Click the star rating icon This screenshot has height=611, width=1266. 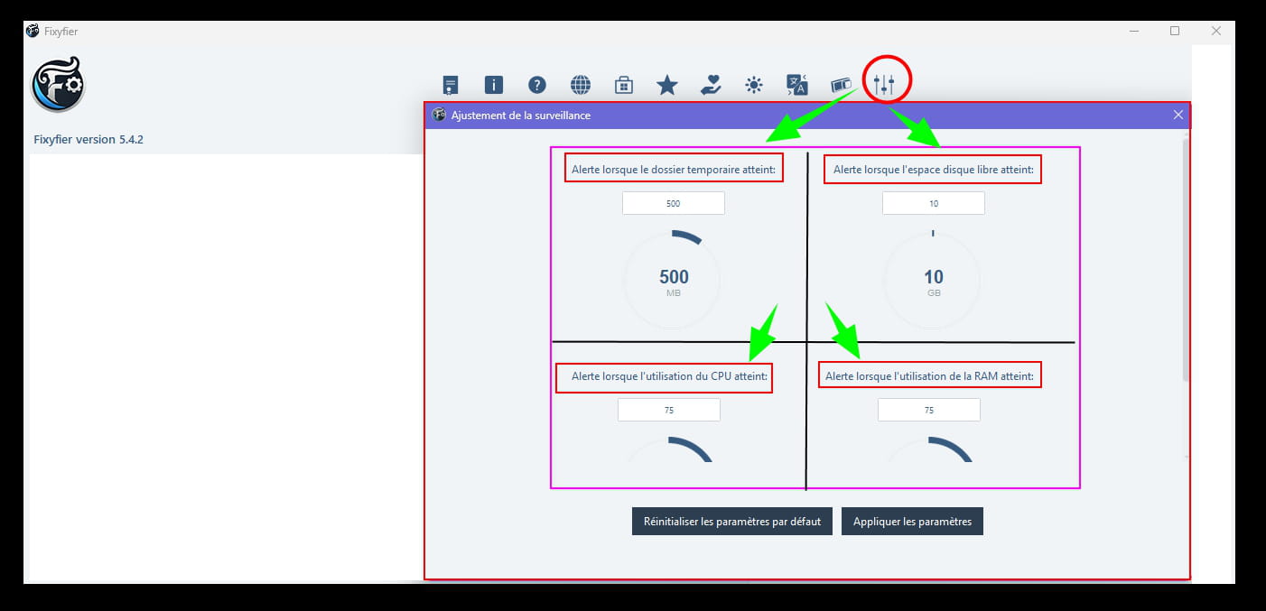(x=667, y=85)
